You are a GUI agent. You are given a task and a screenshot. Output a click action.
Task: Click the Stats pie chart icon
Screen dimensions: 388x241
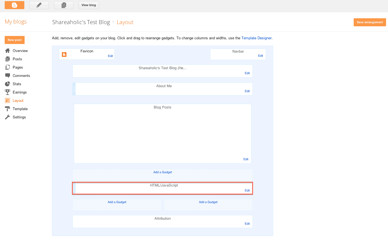[x=7, y=84]
